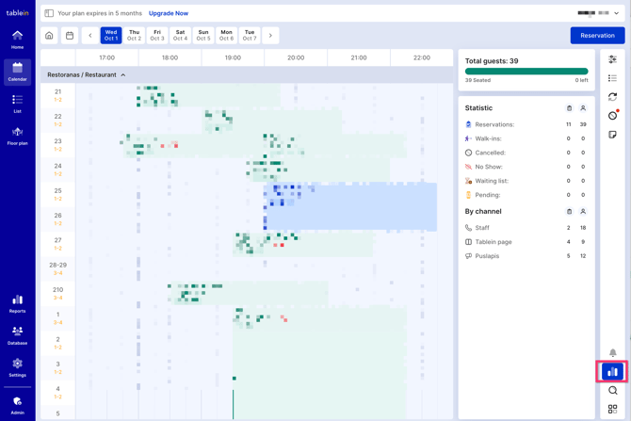Collapse the Restoranas / Restaurant section
631x421 pixels.
click(x=122, y=75)
